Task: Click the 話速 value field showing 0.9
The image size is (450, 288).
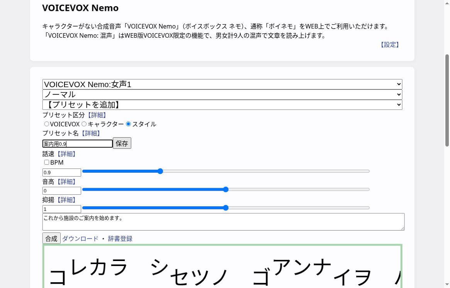Action: click(x=62, y=172)
